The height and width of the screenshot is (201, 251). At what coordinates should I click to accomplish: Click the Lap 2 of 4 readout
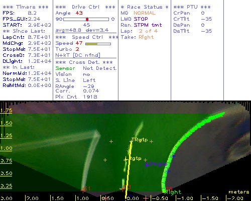coord(139,31)
